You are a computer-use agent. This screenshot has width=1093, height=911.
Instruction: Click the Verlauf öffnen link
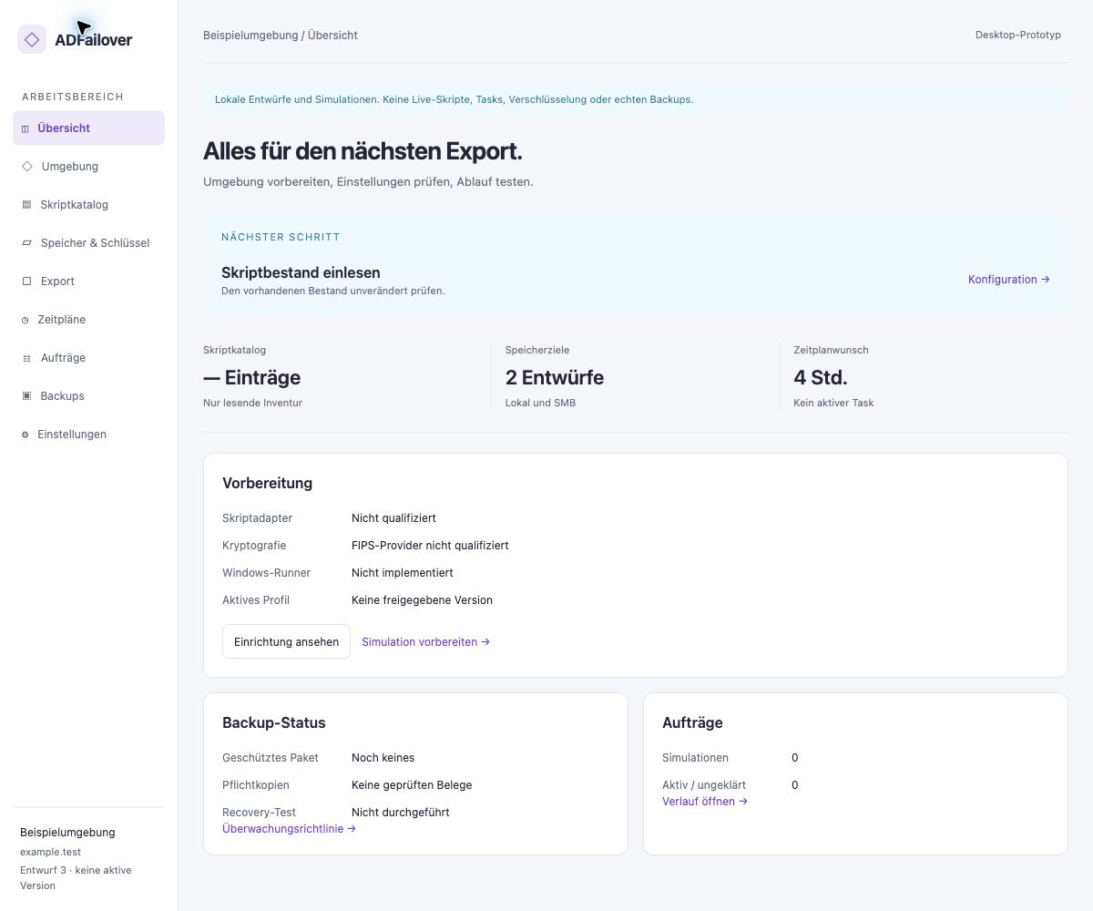705,802
